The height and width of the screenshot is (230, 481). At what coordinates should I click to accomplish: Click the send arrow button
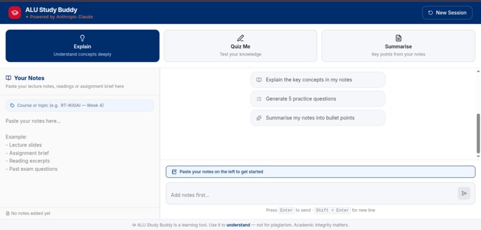[464, 193]
